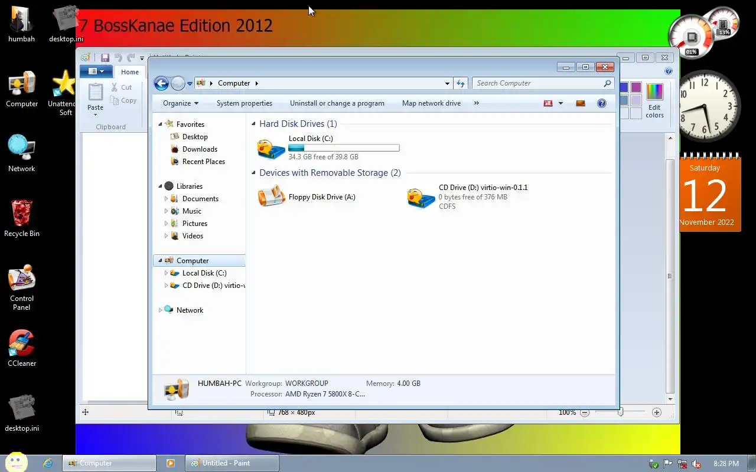Click the zoom in plus button in Paint
The width and height of the screenshot is (756, 472).
coord(657,412)
